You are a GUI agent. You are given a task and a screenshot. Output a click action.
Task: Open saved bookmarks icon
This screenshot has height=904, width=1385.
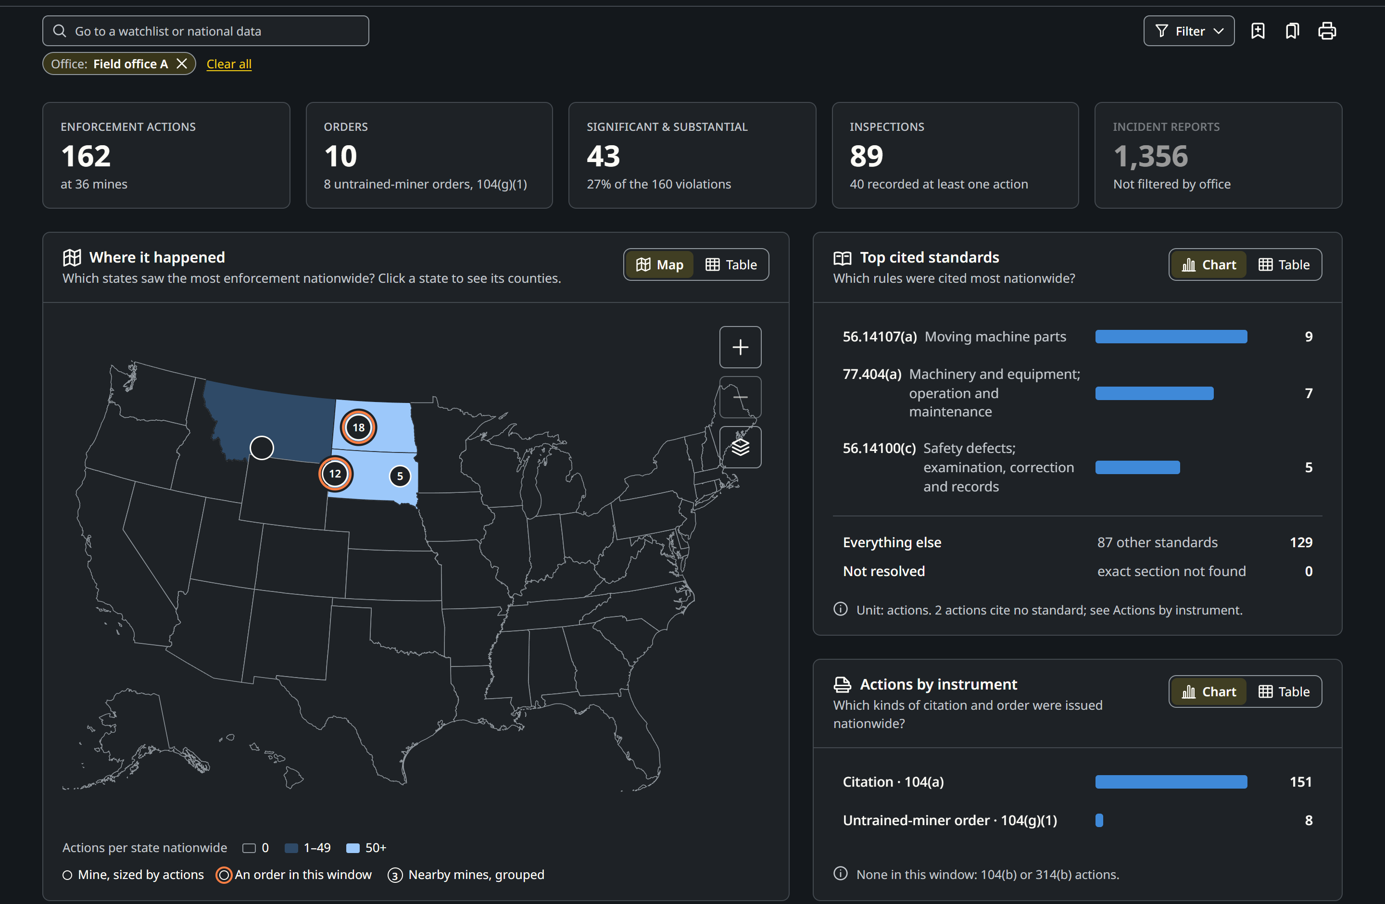coord(1292,31)
